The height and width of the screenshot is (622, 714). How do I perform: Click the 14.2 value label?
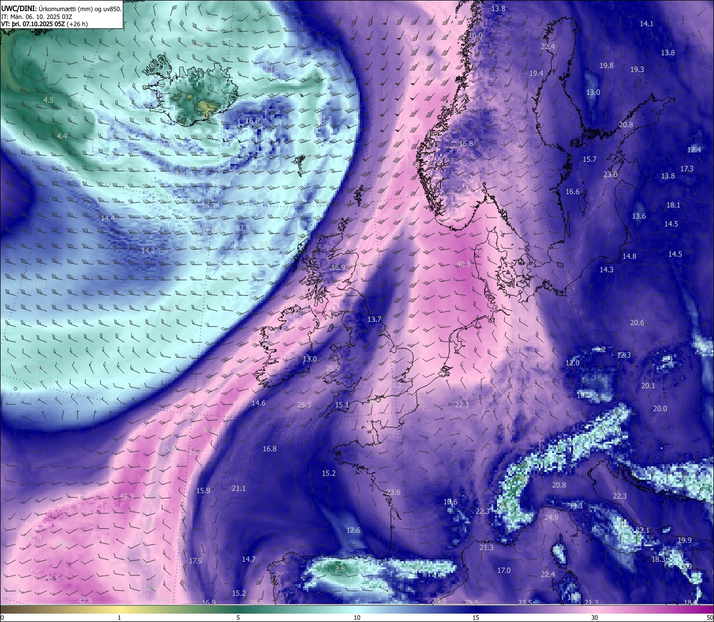click(148, 250)
